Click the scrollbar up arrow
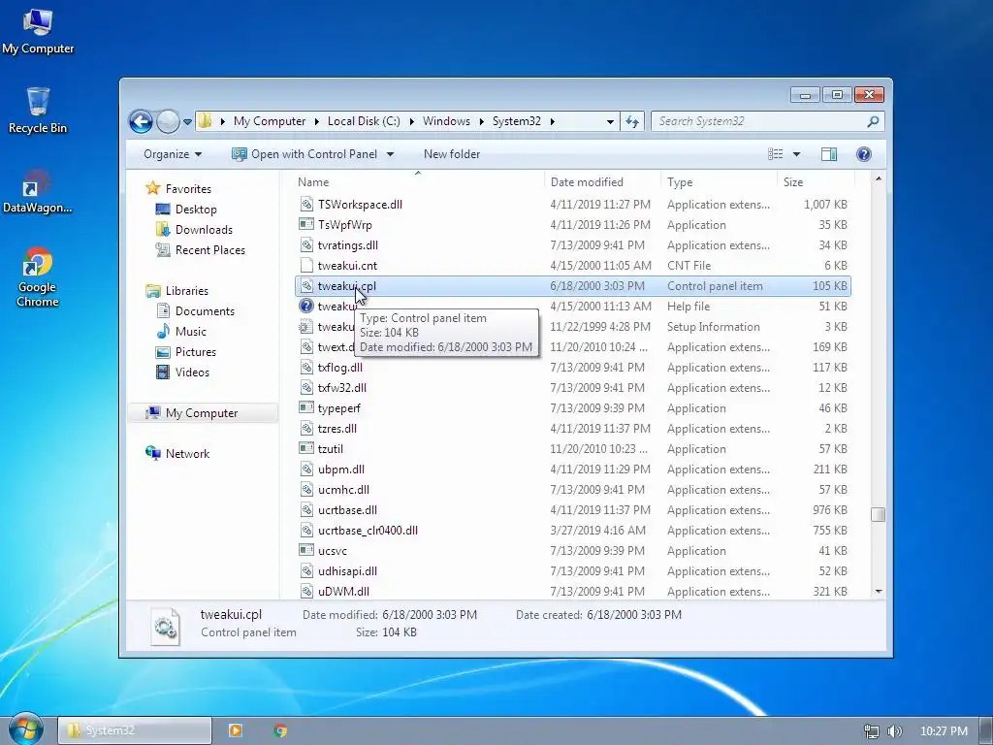Image resolution: width=993 pixels, height=745 pixels. [x=878, y=179]
